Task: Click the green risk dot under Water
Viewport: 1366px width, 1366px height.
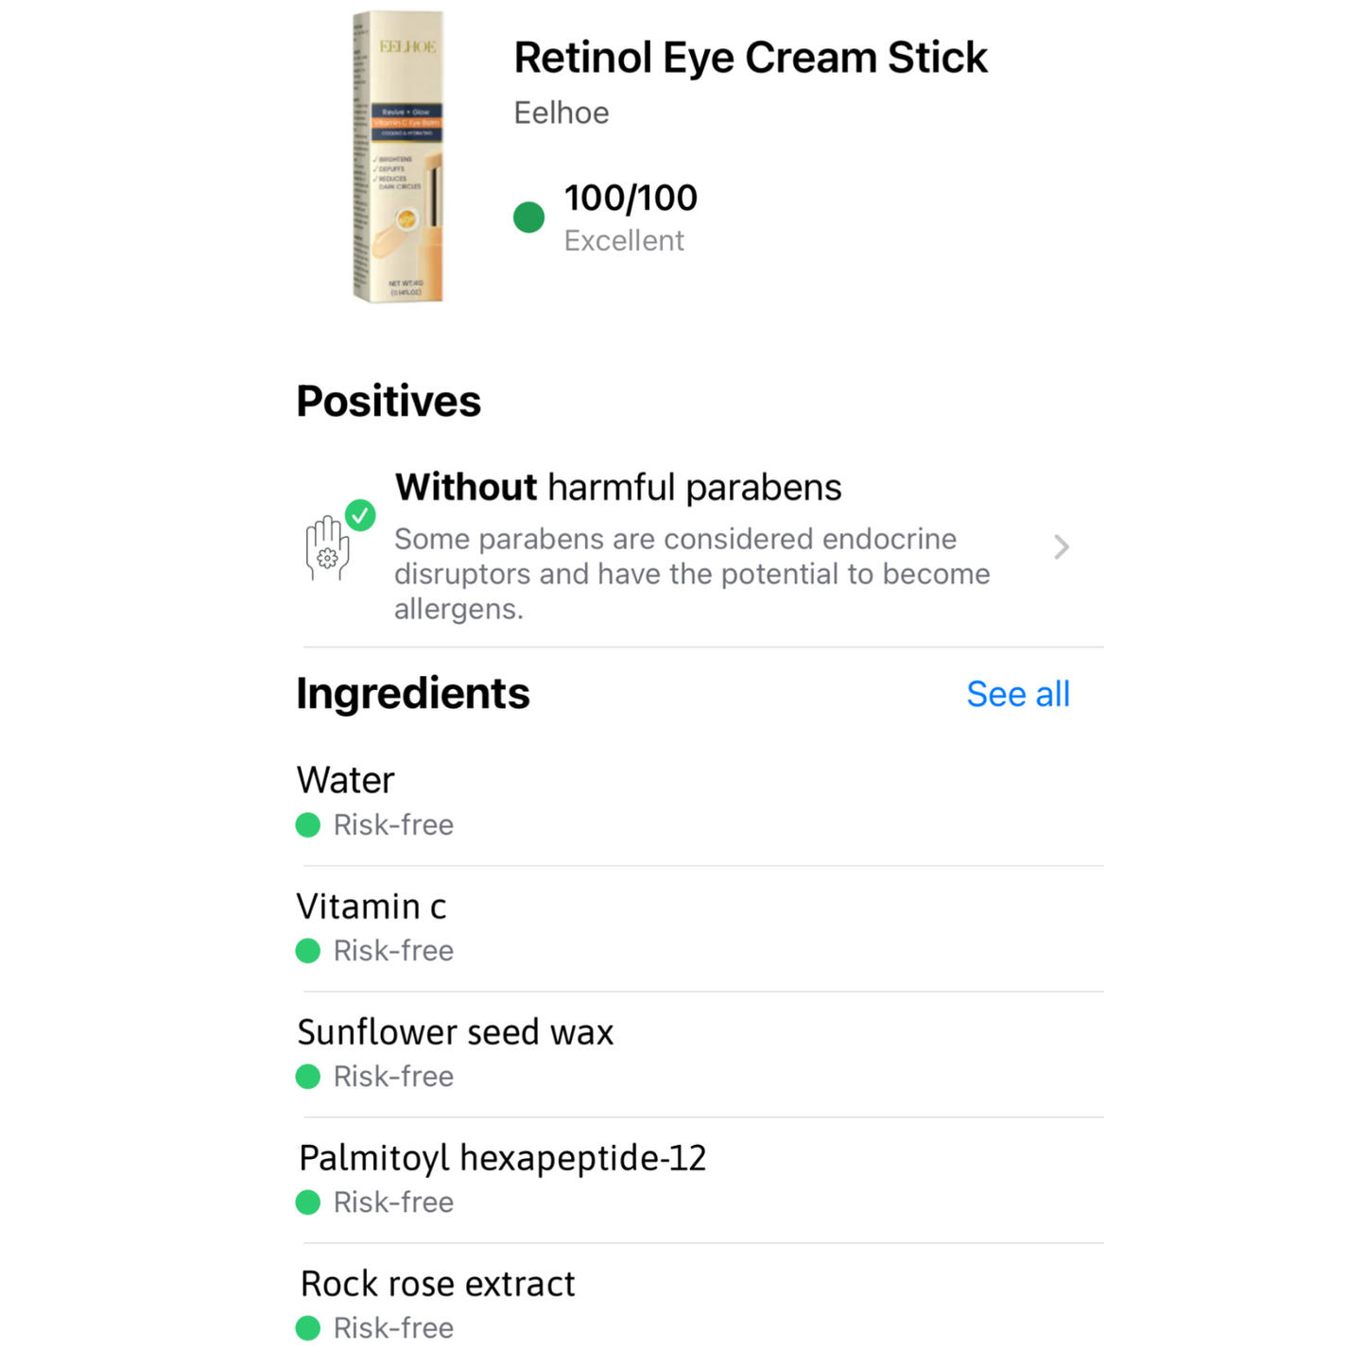Action: [x=308, y=825]
